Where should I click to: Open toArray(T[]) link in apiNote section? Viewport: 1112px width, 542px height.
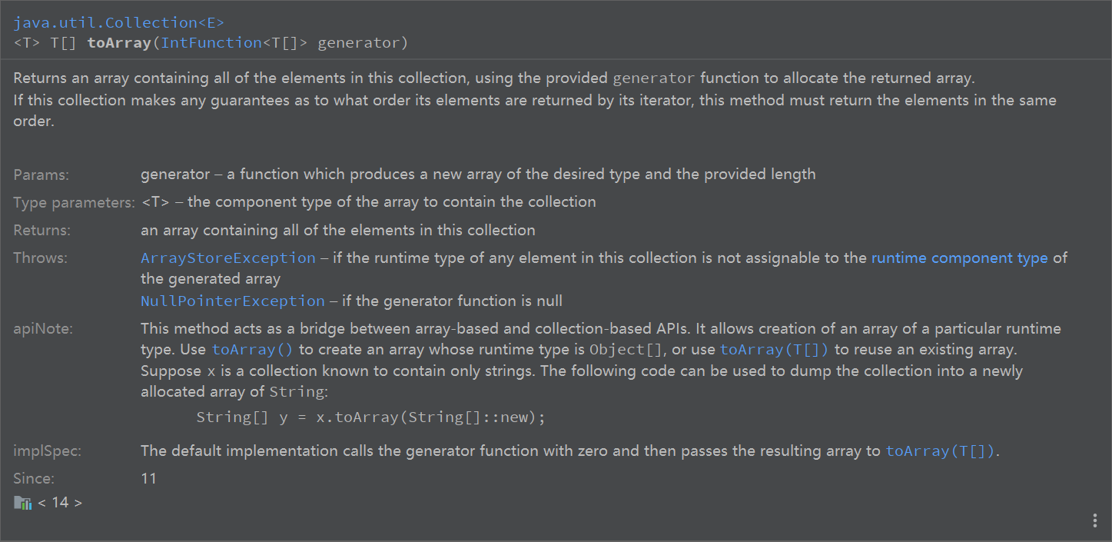click(775, 350)
